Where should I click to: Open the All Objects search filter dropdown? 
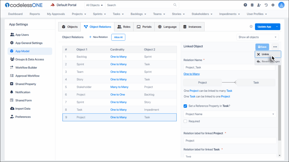point(95,5)
